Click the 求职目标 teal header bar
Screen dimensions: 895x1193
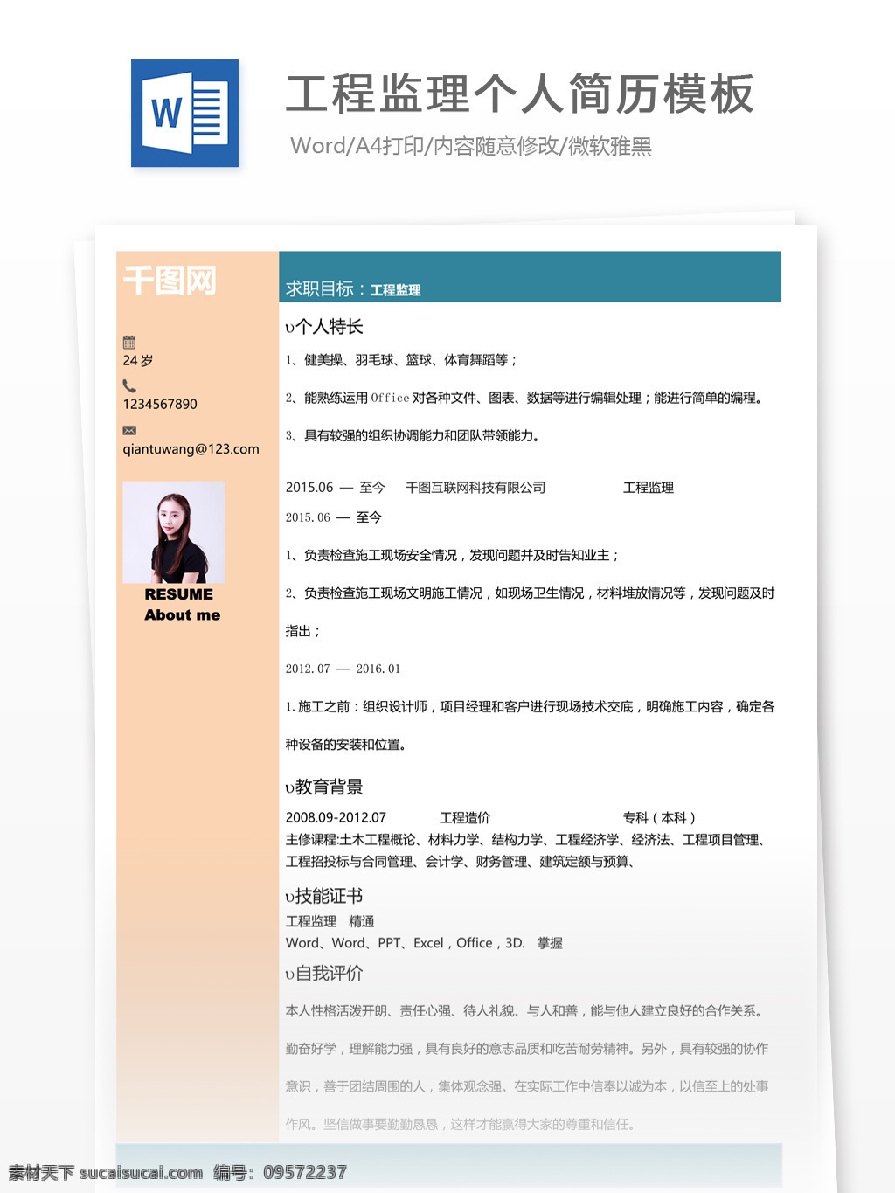530,277
